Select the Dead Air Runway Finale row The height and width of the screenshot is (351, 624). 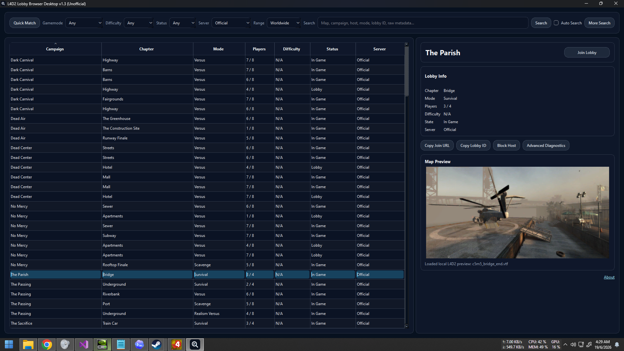207,138
